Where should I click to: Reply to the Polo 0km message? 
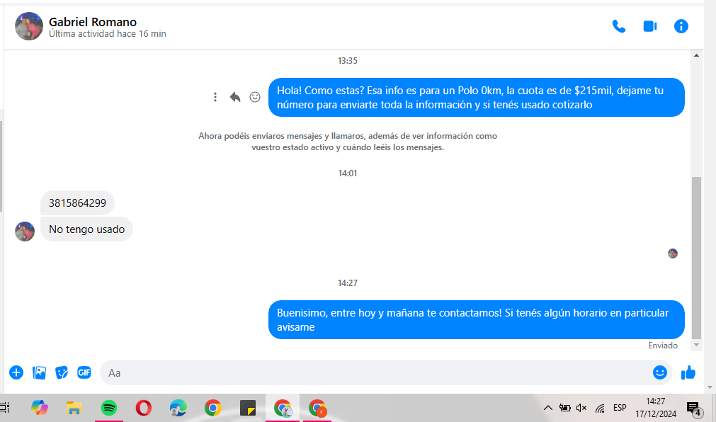235,97
